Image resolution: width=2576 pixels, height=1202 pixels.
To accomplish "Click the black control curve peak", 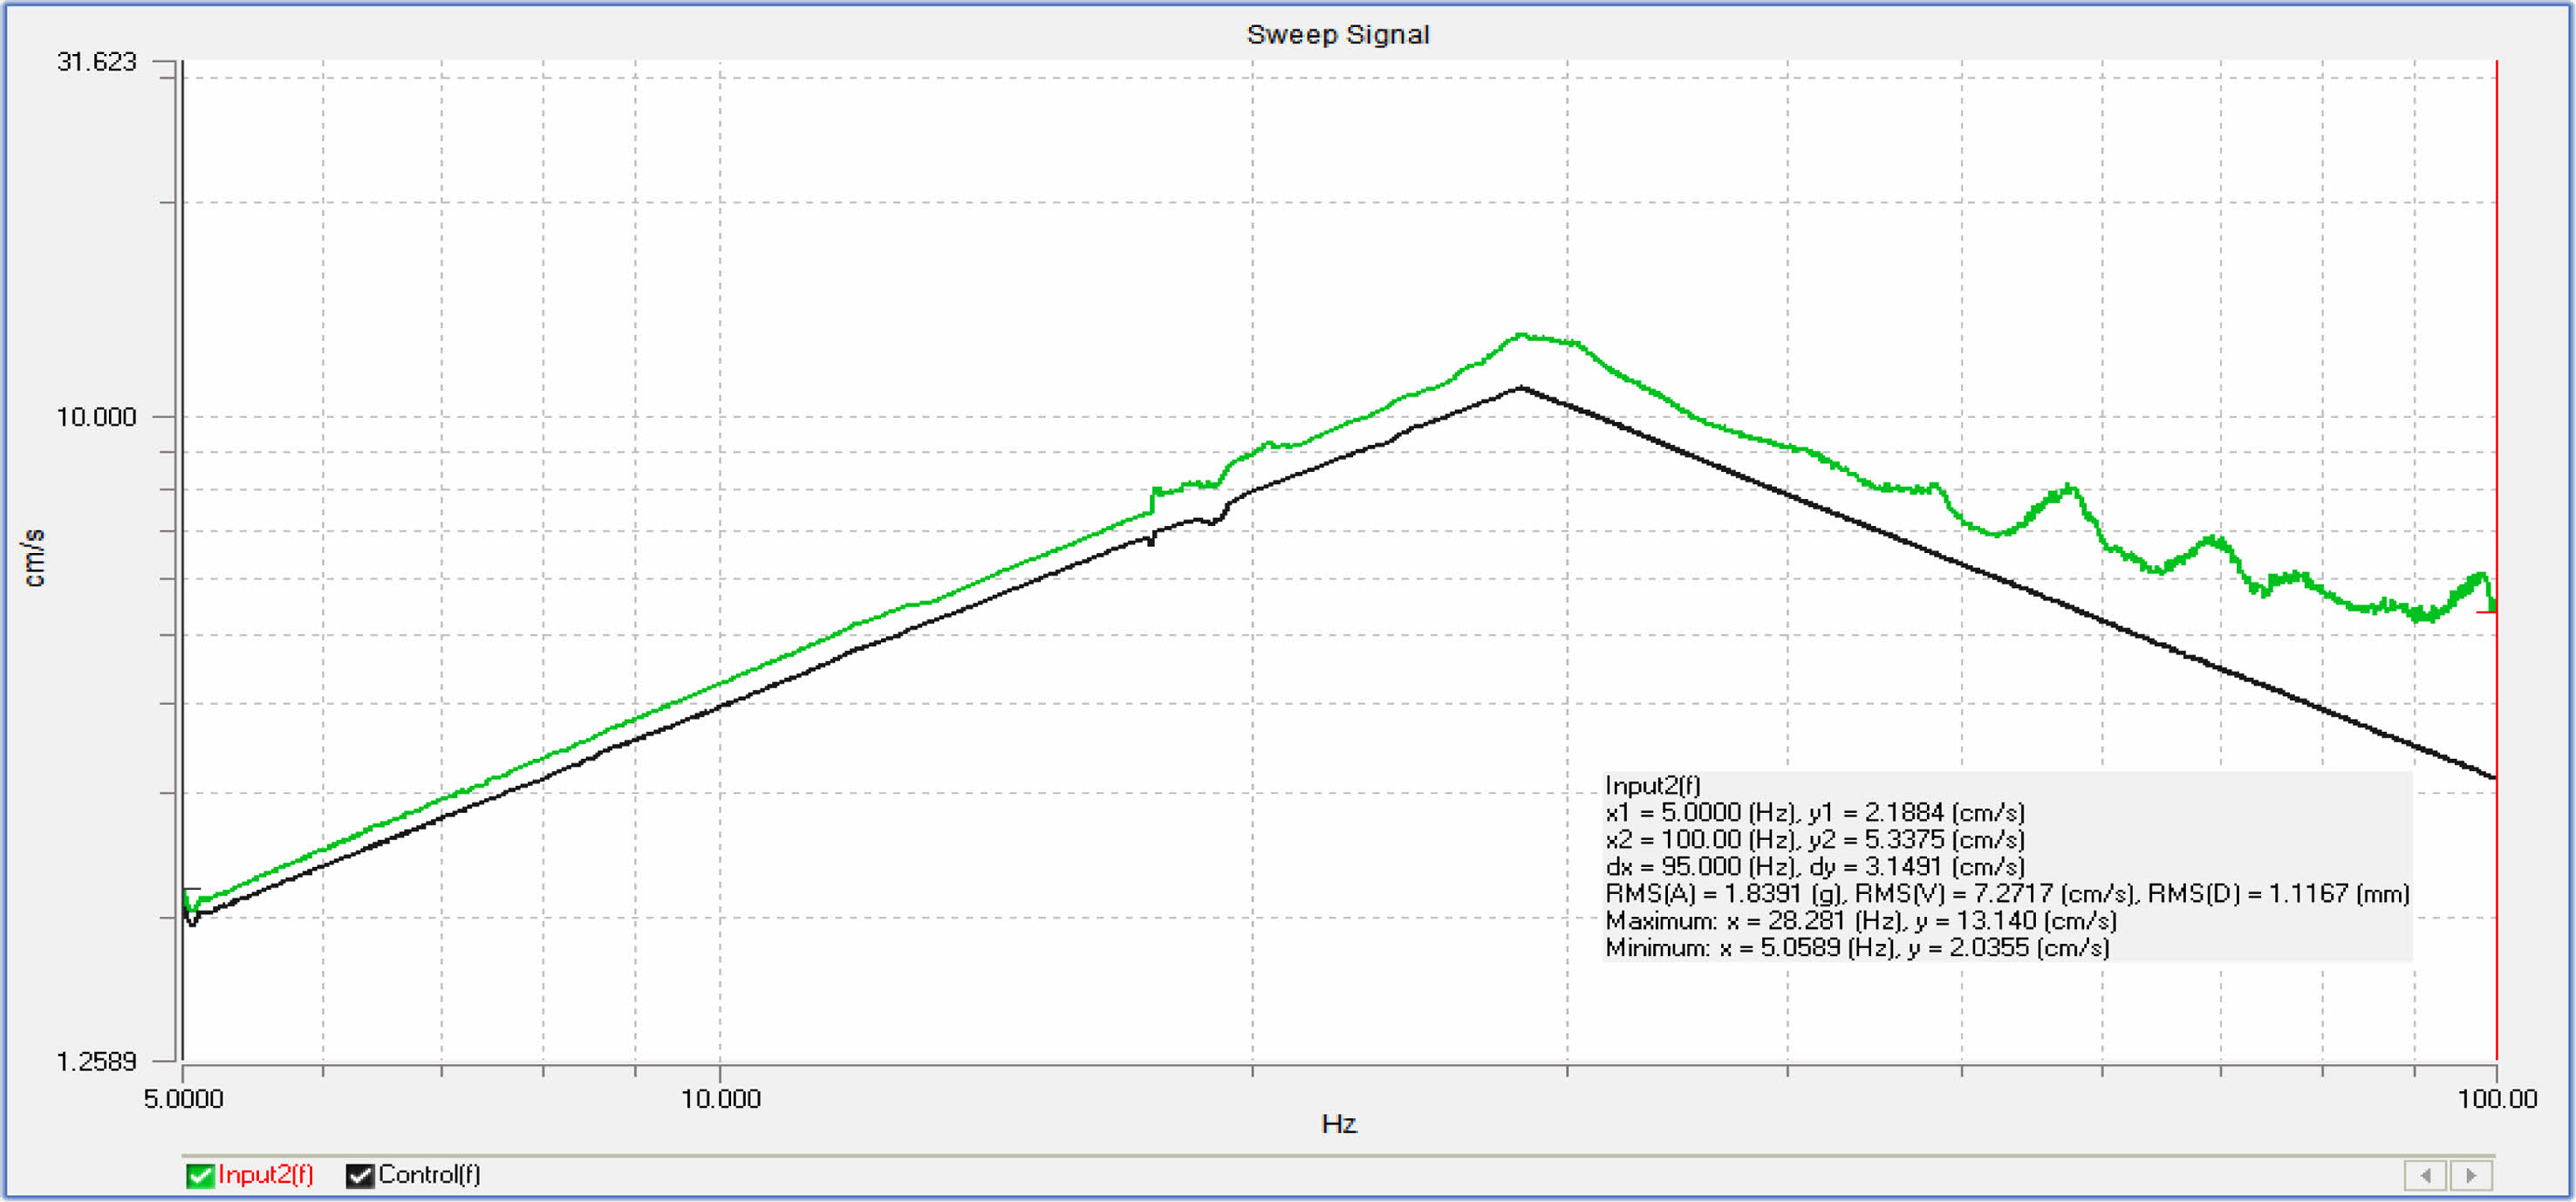I will [x=1521, y=387].
